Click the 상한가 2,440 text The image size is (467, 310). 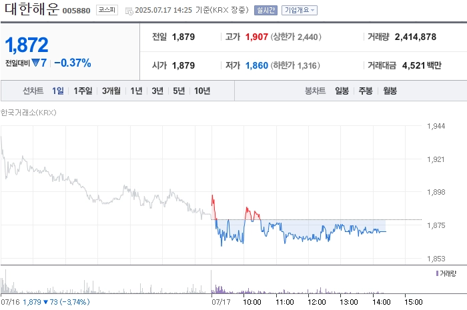coord(296,37)
